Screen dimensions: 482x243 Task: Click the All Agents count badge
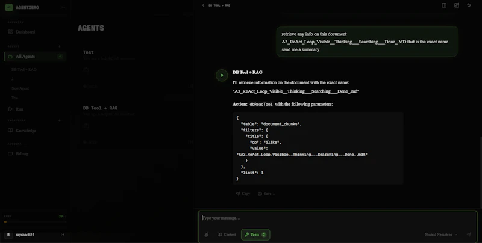60,56
